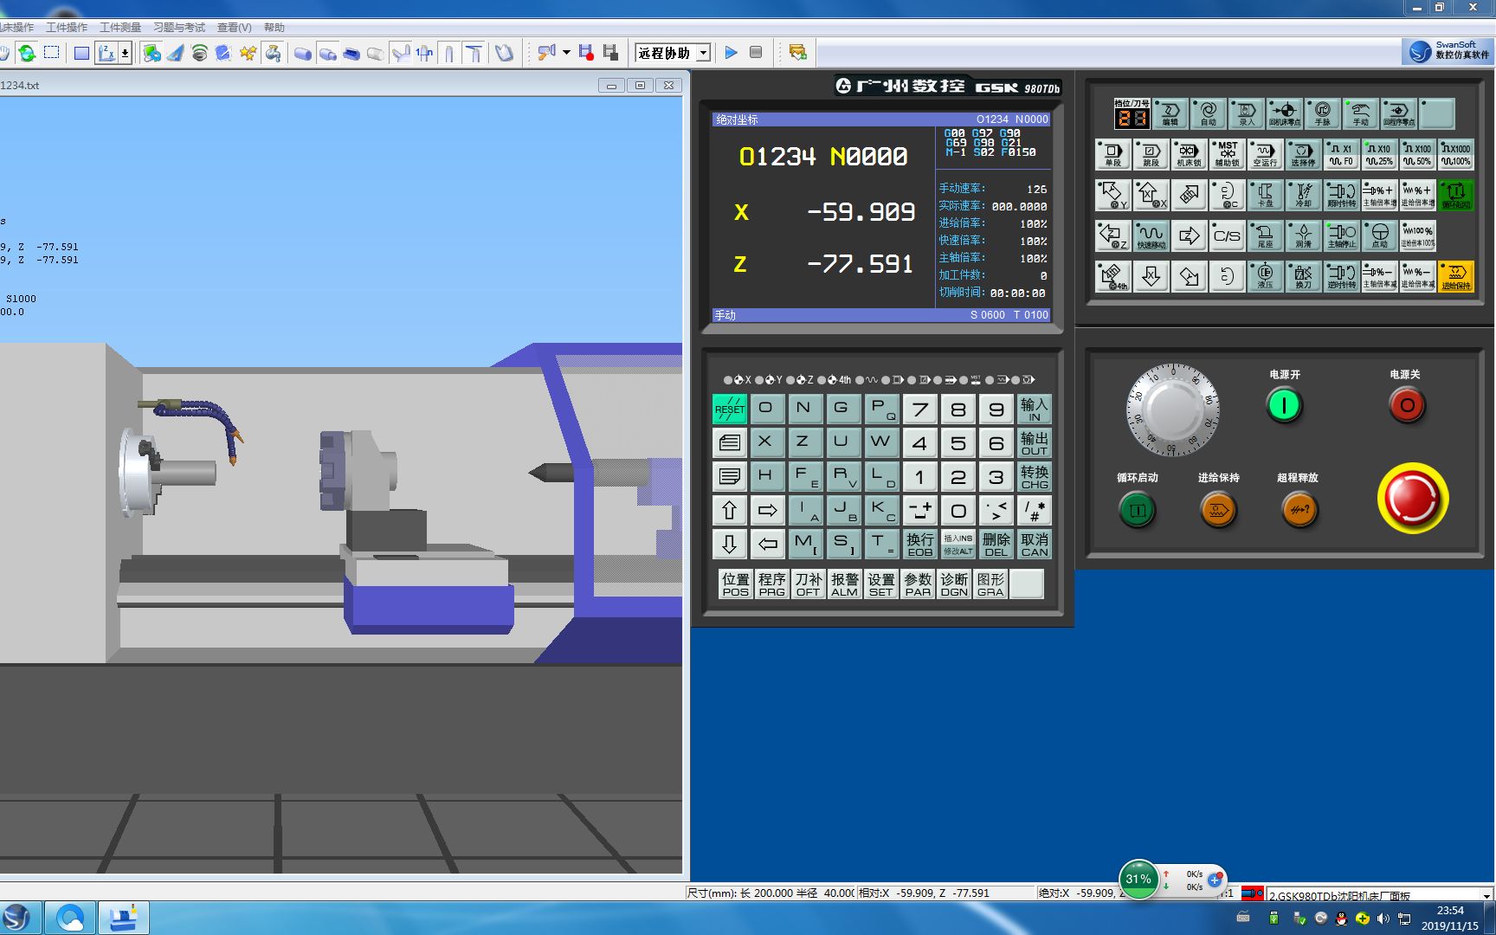Select the 手脉 handwheel mode key
This screenshot has width=1496, height=935.
pos(1322,113)
